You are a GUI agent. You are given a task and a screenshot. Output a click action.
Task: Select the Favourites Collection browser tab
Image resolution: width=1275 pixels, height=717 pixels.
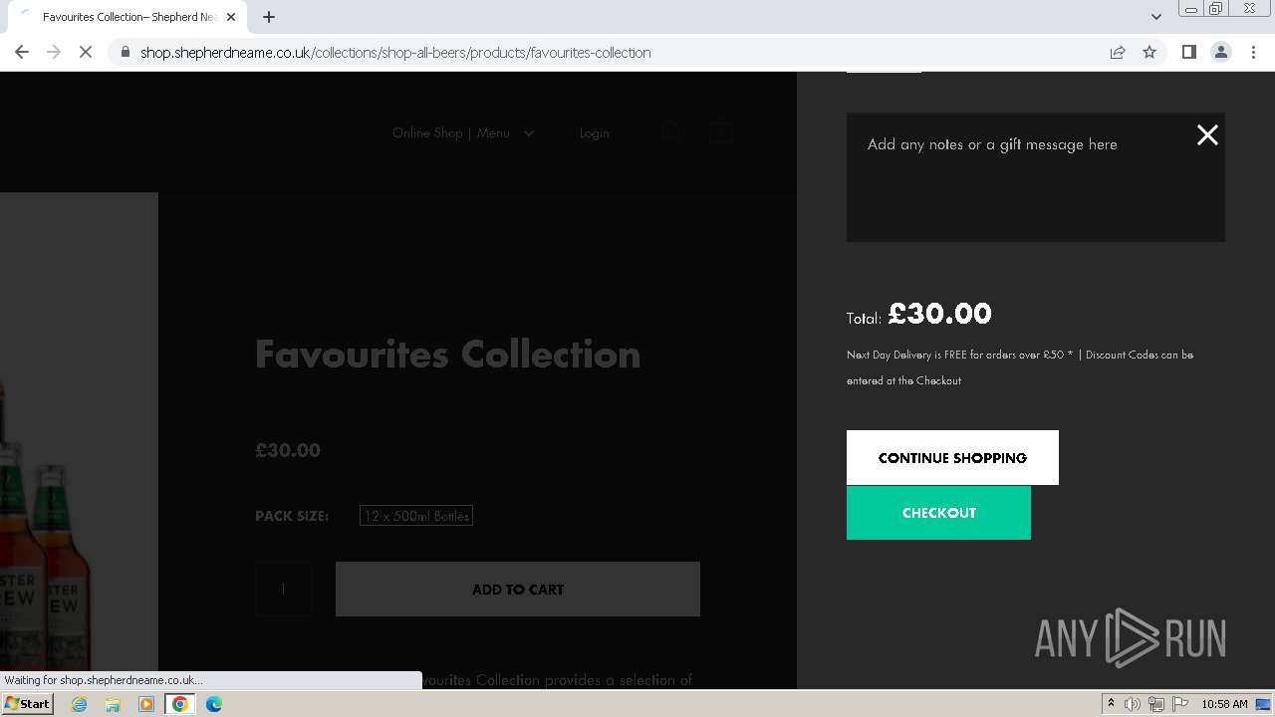[x=125, y=17]
